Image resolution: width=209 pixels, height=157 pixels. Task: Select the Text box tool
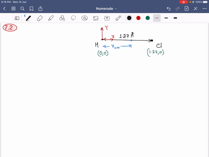pyautogui.click(x=107, y=18)
